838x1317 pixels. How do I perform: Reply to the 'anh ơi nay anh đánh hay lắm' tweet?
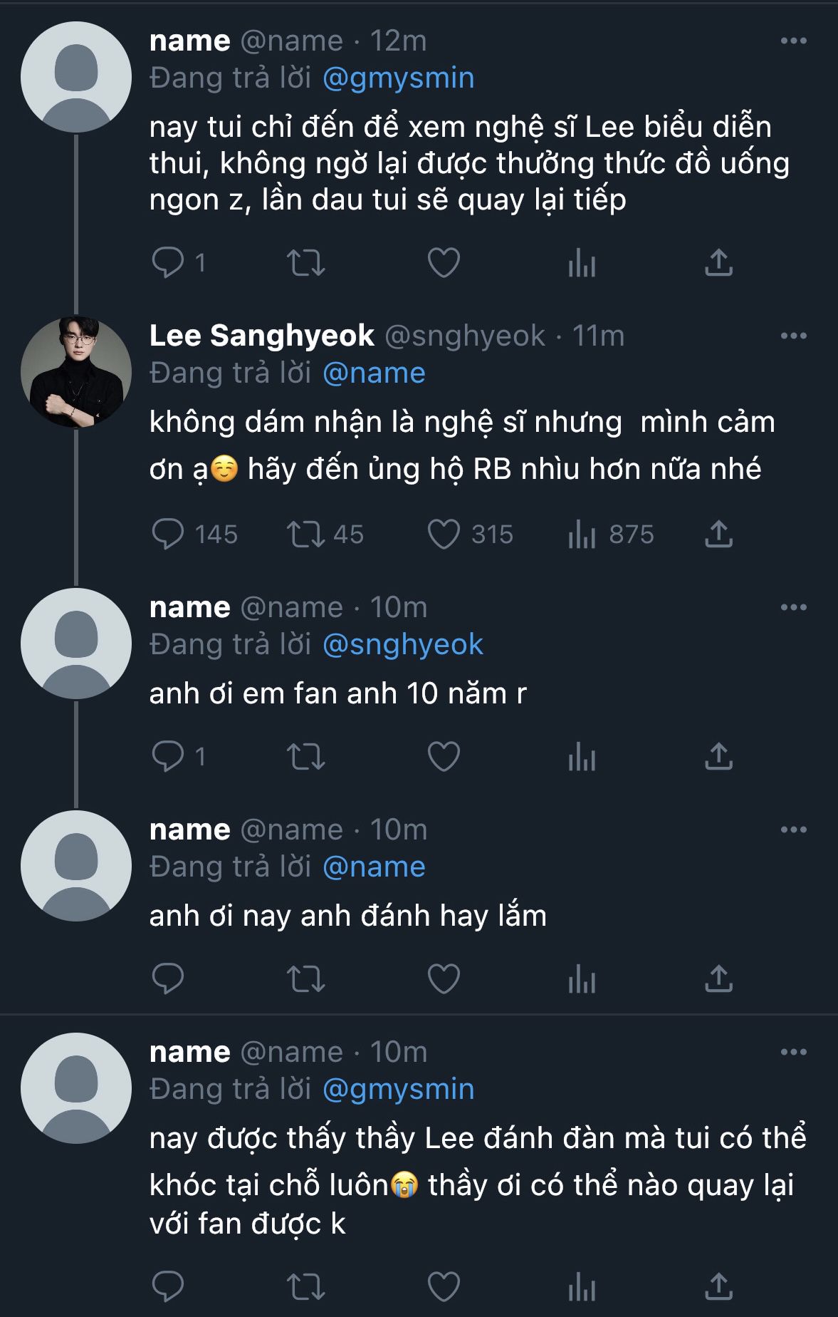click(x=168, y=978)
